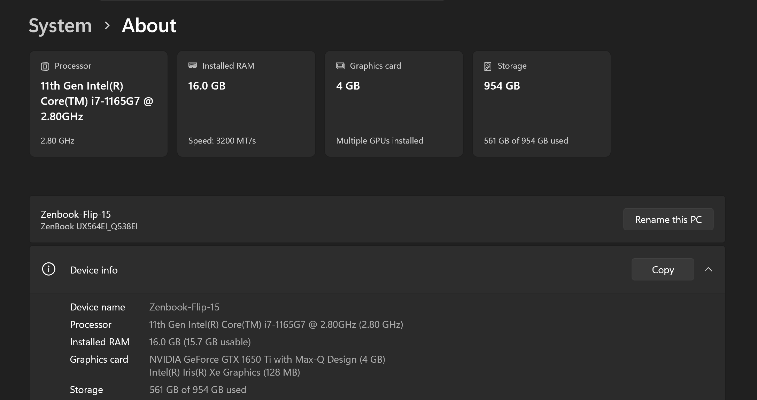Select the Intel Iris Xe Graphics line
Viewport: 757px width, 400px height.
click(x=225, y=372)
